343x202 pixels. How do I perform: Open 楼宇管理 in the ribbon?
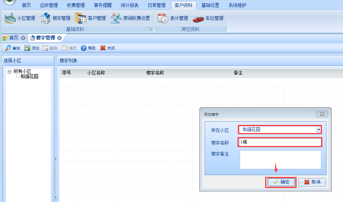(x=55, y=18)
